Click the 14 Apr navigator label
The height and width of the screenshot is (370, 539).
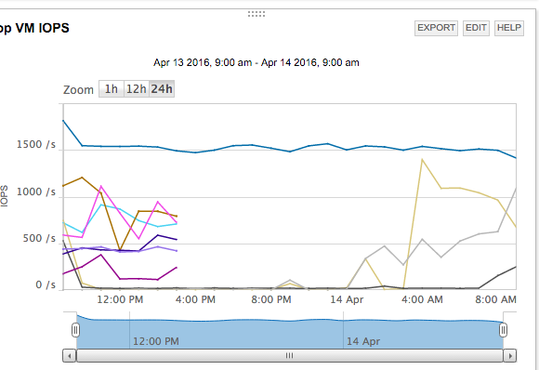[x=363, y=341]
